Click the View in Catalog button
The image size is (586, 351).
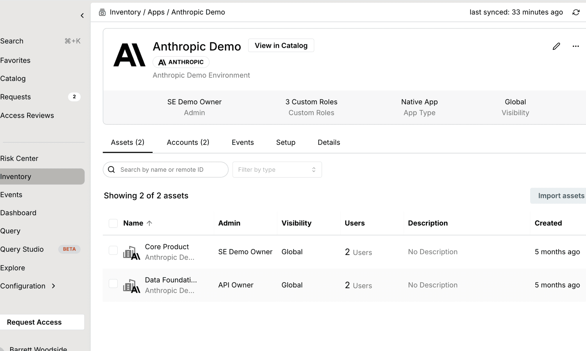pyautogui.click(x=281, y=46)
